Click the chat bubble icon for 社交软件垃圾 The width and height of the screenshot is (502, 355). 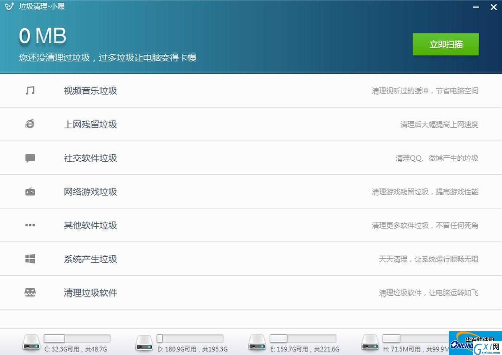(x=30, y=158)
